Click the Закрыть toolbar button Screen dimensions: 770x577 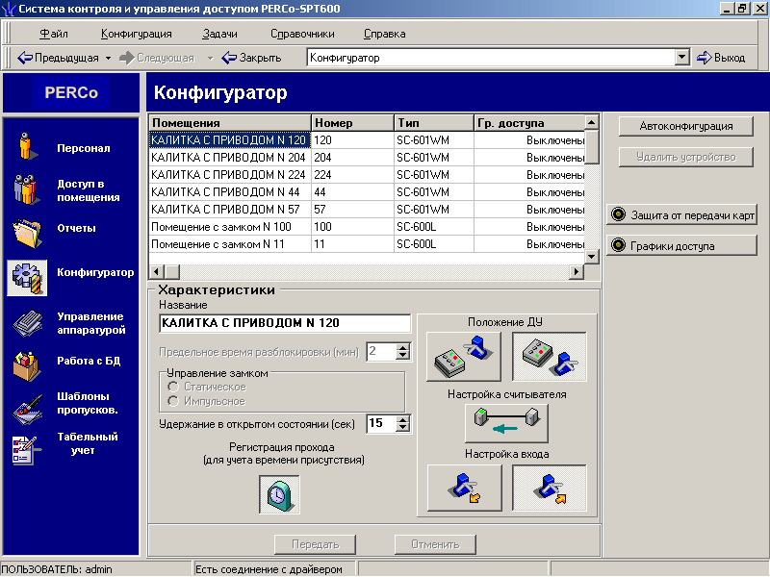click(x=251, y=58)
